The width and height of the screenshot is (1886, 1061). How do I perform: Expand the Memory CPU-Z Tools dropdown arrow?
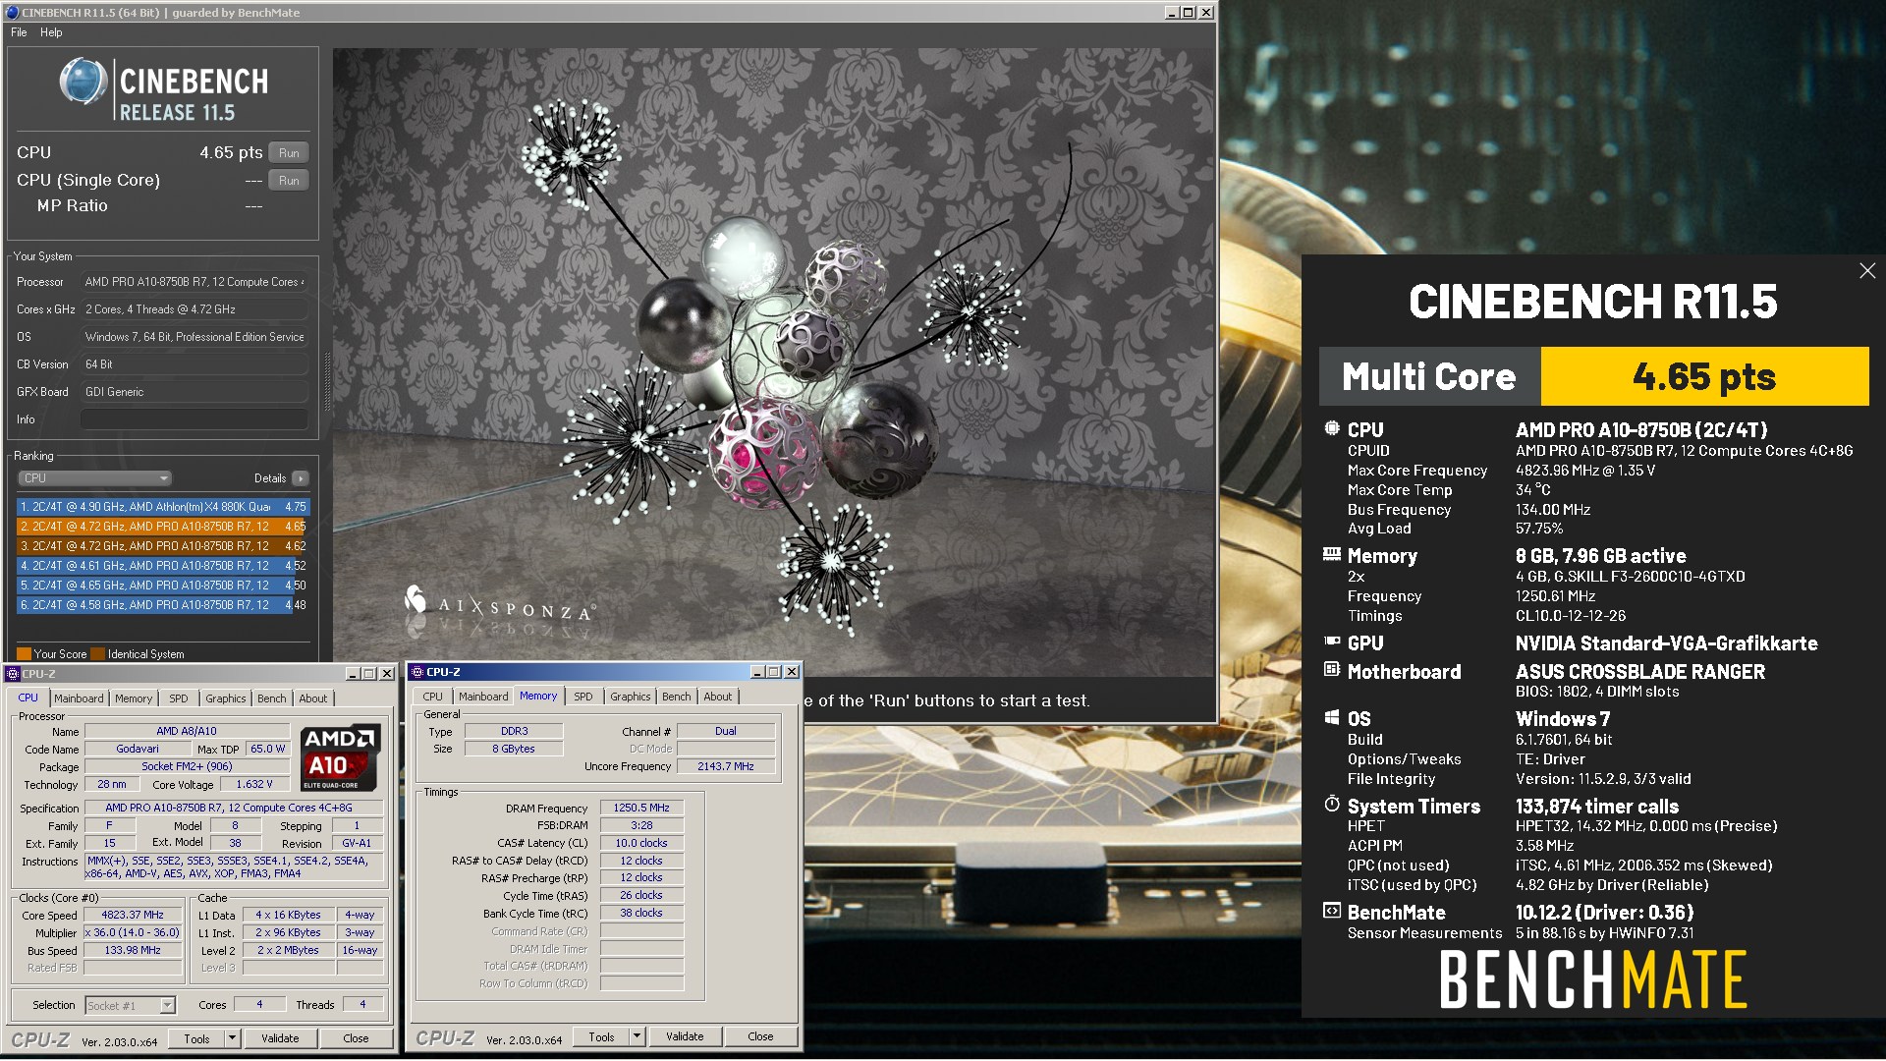pos(638,1036)
